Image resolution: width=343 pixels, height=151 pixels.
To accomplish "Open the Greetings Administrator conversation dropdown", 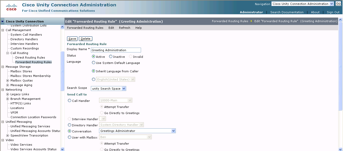I will click(137, 131).
